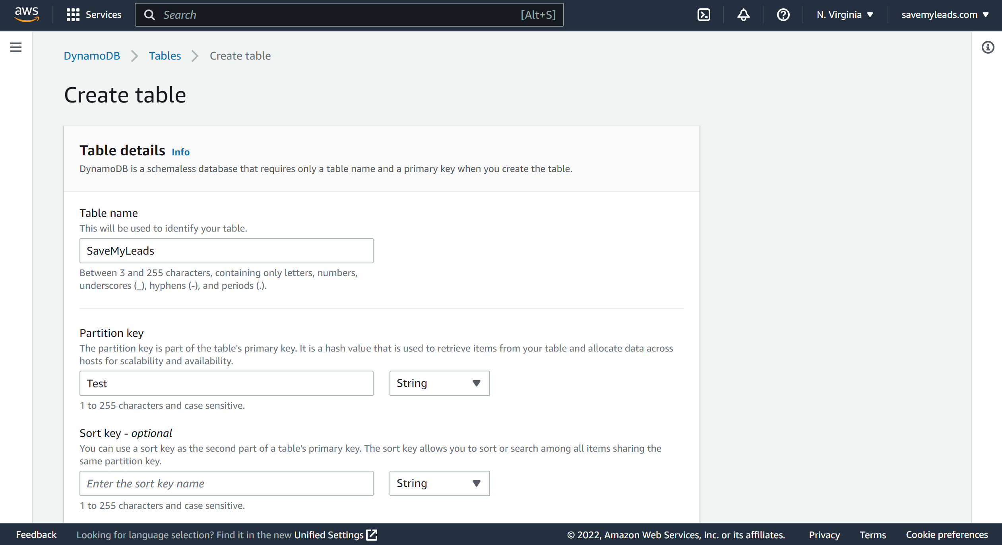Click the Partition key field containing Test
This screenshot has width=1002, height=545.
pos(227,383)
